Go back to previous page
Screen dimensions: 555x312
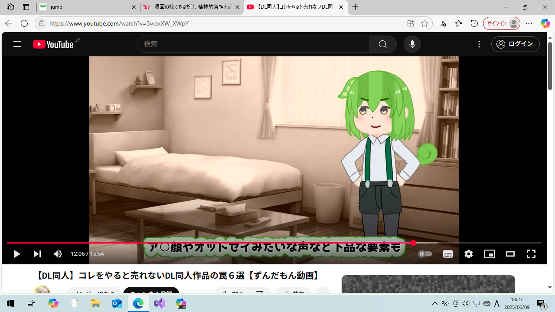(x=9, y=23)
